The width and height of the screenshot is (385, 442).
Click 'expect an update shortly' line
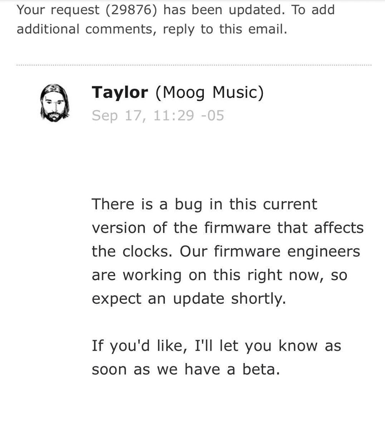(189, 299)
